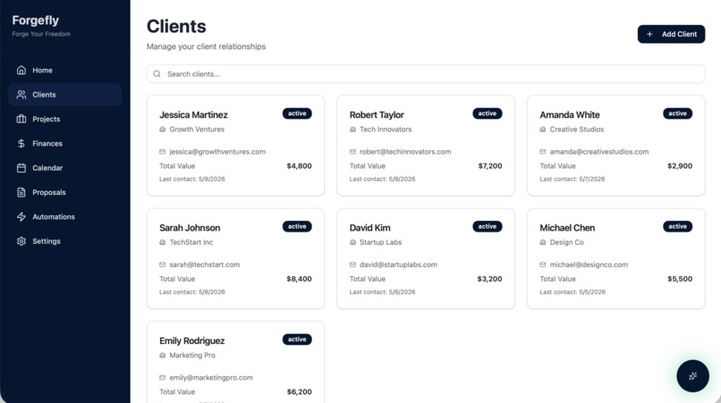Click the $7,200 total value
The height and width of the screenshot is (403, 721).
490,166
